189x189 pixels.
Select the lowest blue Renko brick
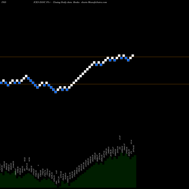coord(56,92)
